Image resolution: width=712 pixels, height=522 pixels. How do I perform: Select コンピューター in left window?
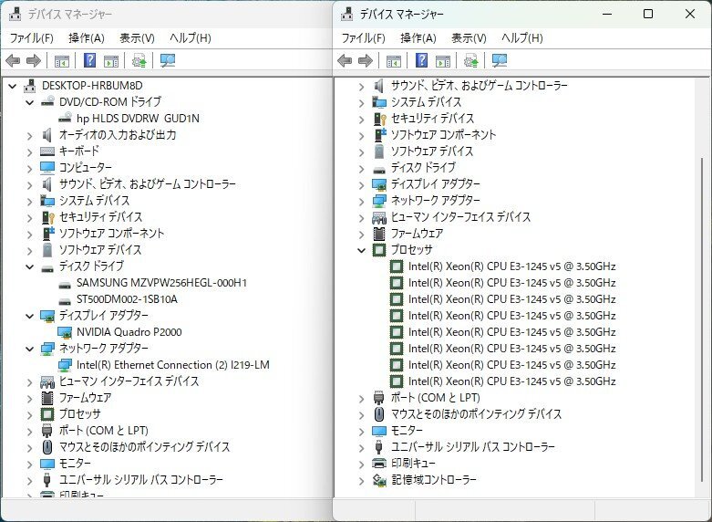pos(86,167)
